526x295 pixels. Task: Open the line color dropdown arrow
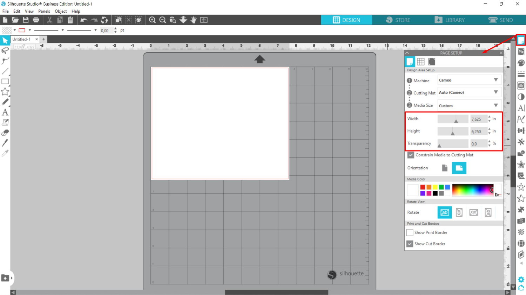point(30,30)
